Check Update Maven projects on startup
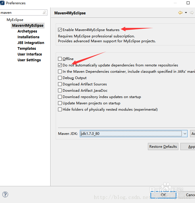Screen dimensions: 195x203 (60, 103)
